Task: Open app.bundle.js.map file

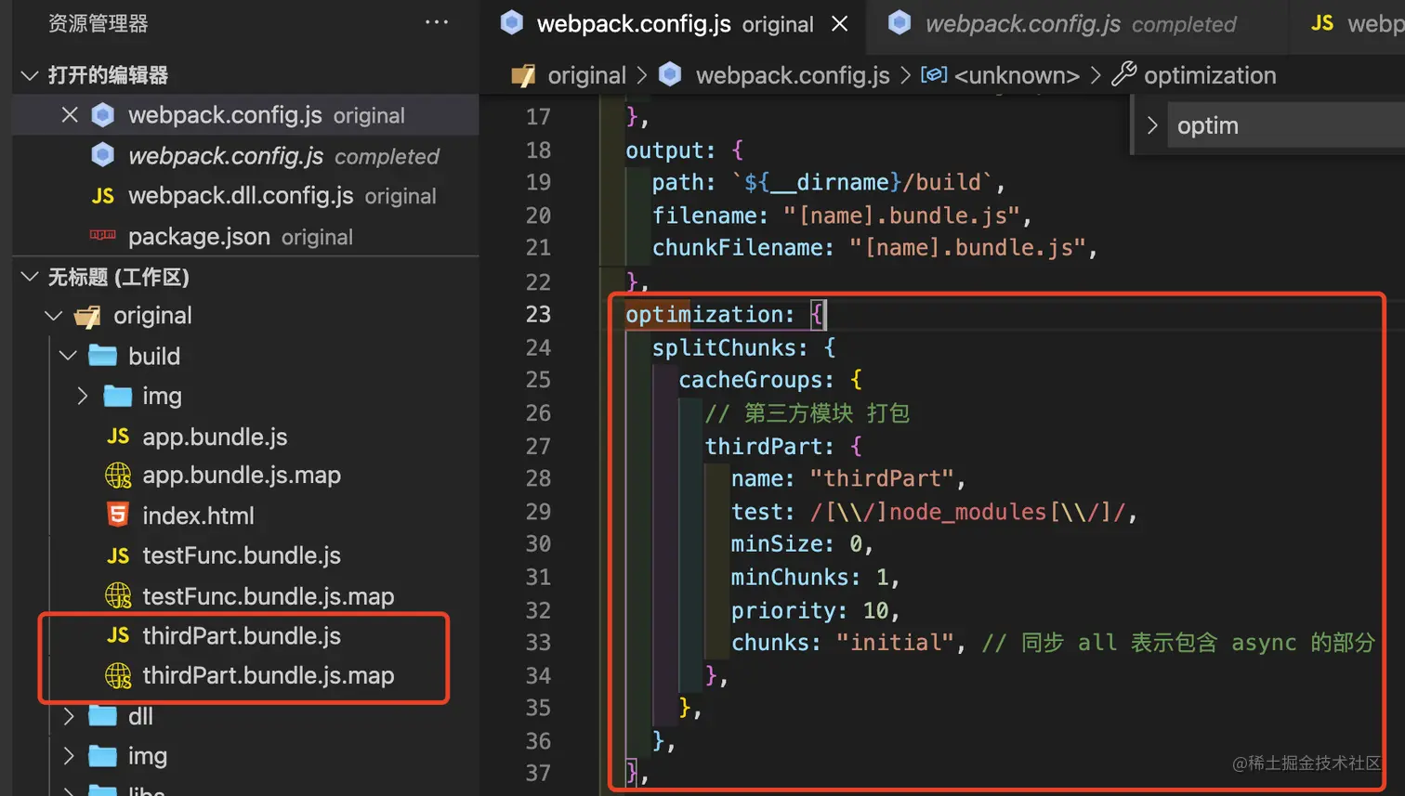Action: pos(242,476)
